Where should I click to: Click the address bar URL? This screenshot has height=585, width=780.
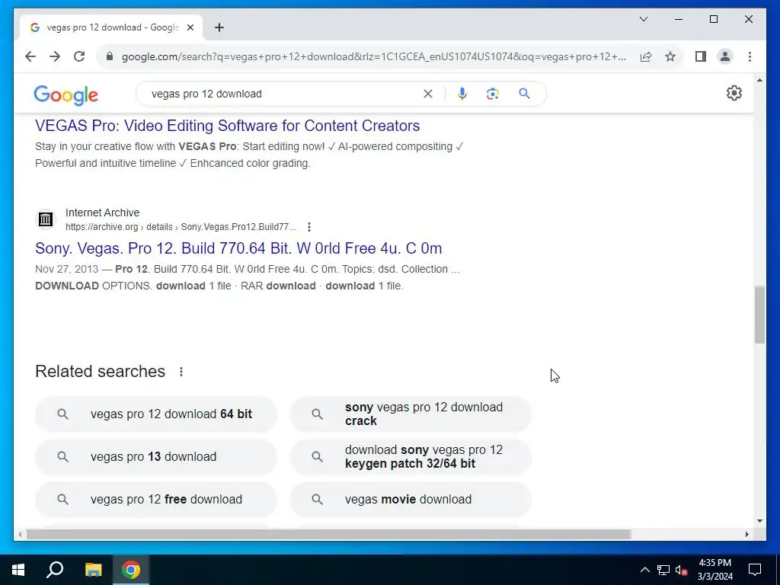[x=373, y=56]
